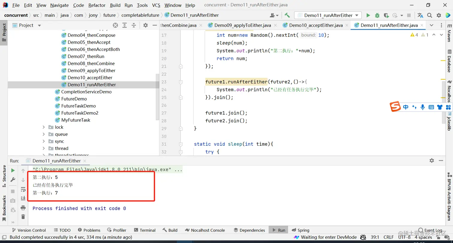Open the Refactor menu
Image resolution: width=453 pixels, height=243 pixels.
(x=97, y=5)
